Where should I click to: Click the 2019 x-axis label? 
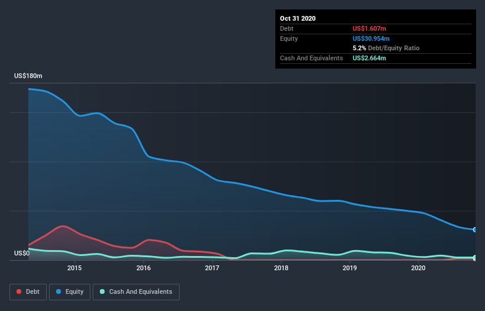(350, 268)
